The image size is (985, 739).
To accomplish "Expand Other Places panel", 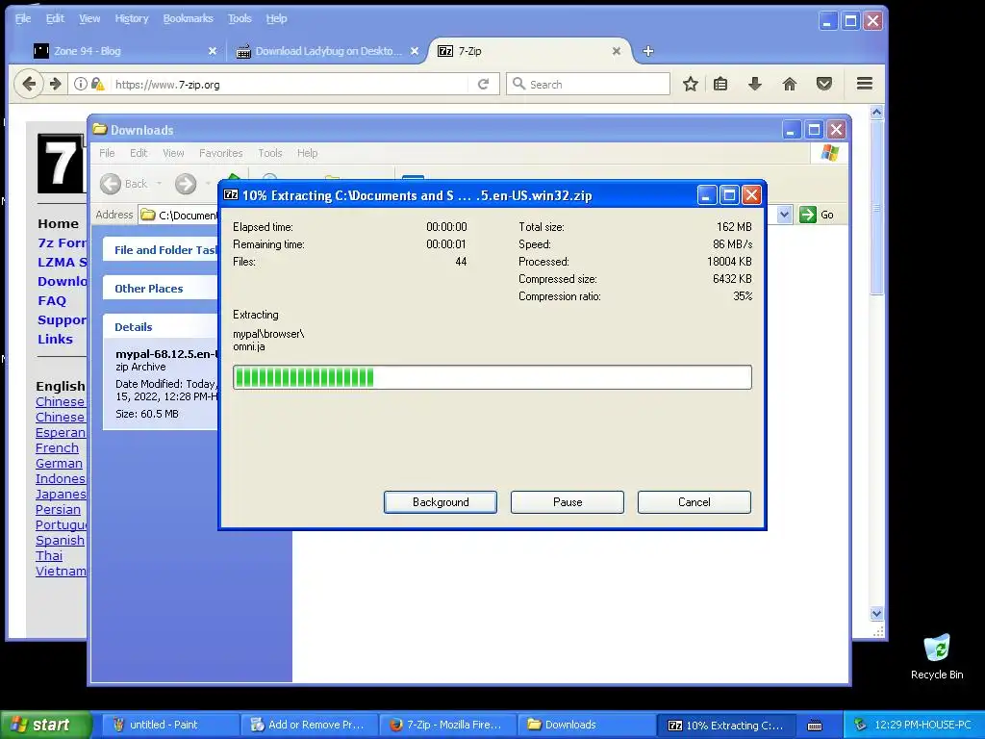I will click(x=161, y=289).
